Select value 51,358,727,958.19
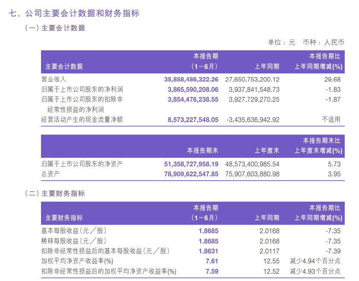This screenshot has height=281, width=359. tap(191, 164)
